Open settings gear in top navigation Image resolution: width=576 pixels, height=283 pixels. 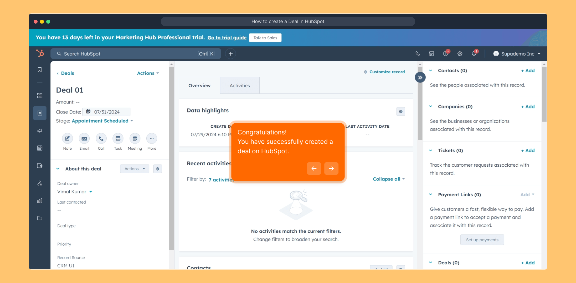[x=460, y=54]
